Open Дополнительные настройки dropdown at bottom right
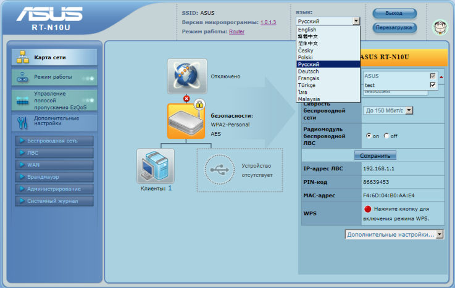The image size is (455, 288). pos(394,234)
